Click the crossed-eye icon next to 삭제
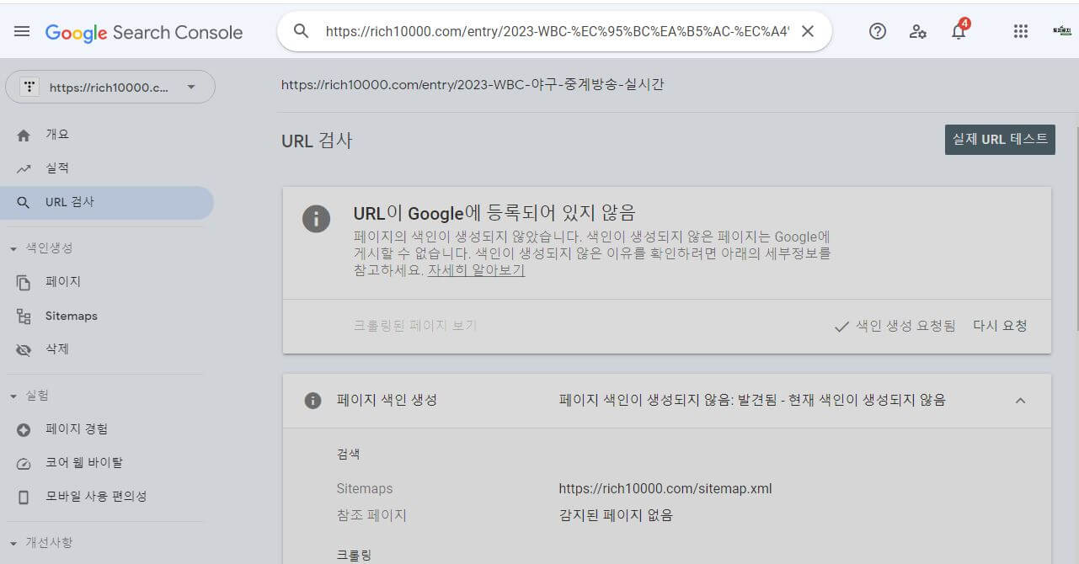Screen dimensions: 1079x564 point(24,350)
